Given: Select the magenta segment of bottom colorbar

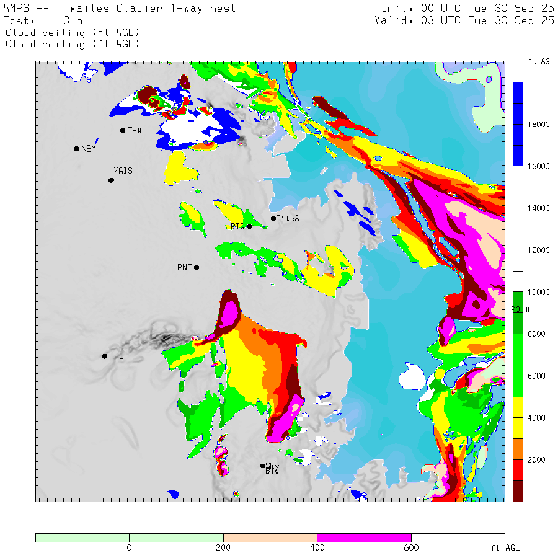Looking at the screenshot, I should tap(364, 538).
